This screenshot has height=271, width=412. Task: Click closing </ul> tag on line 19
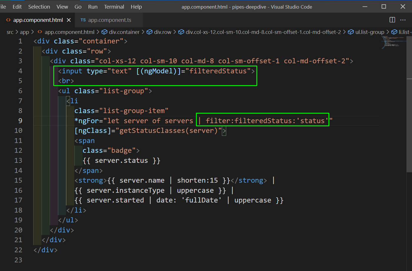click(x=68, y=220)
